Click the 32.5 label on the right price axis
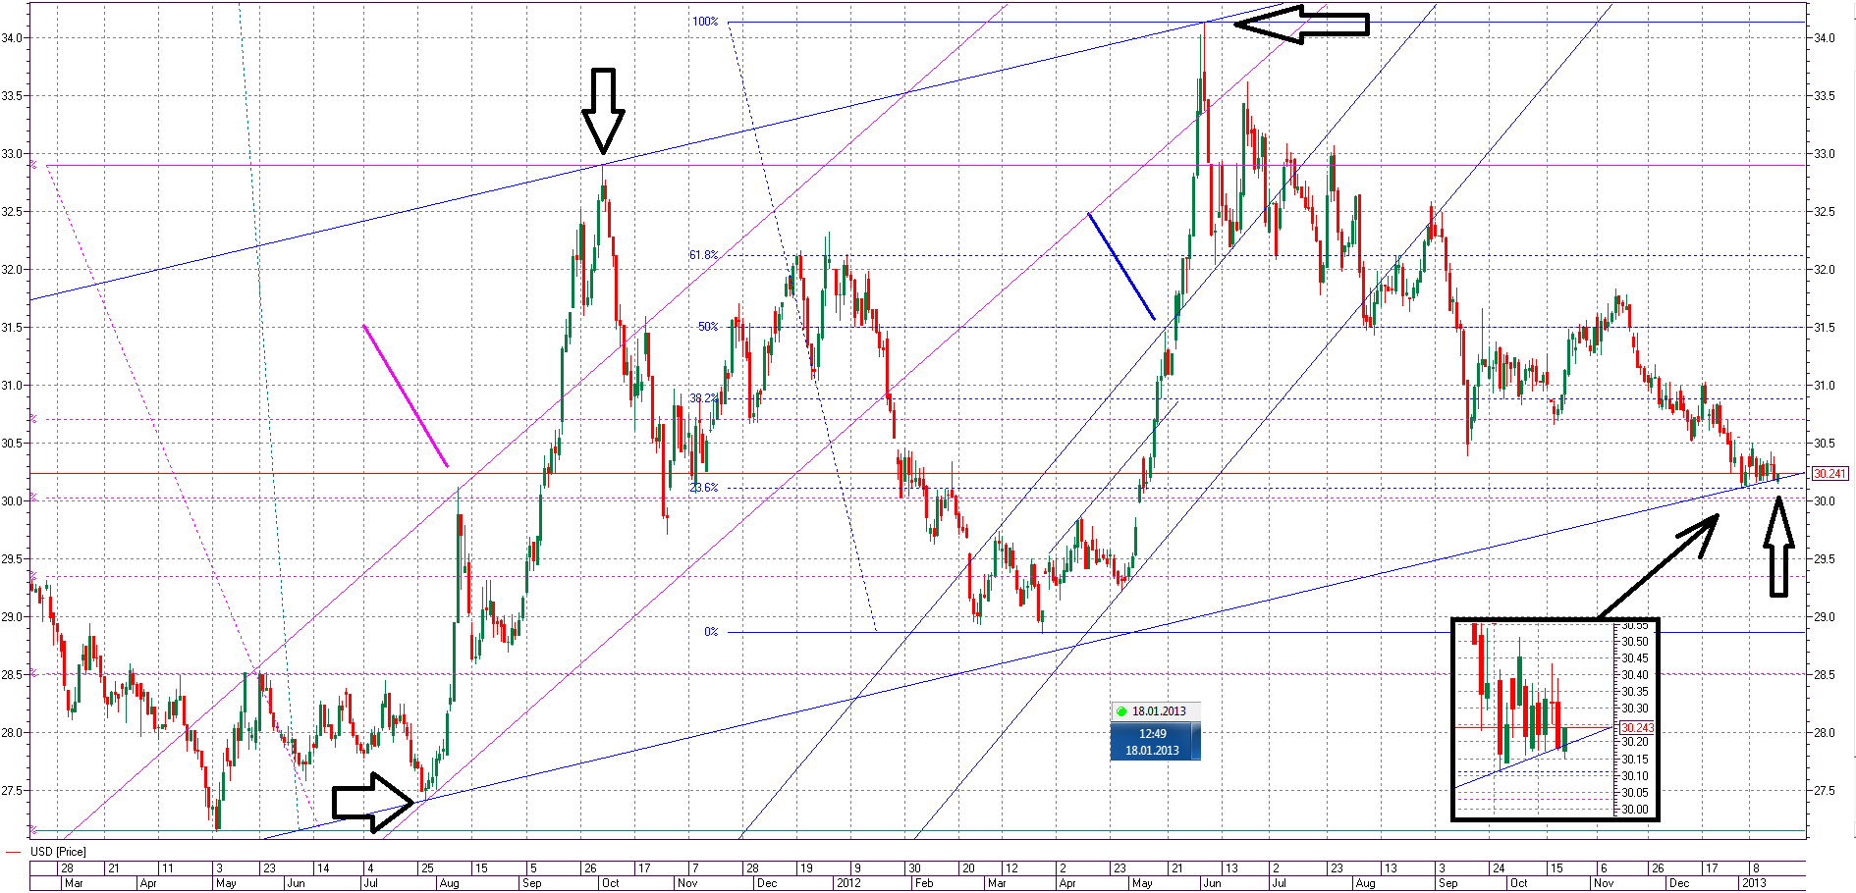The image size is (1856, 893). click(1825, 212)
